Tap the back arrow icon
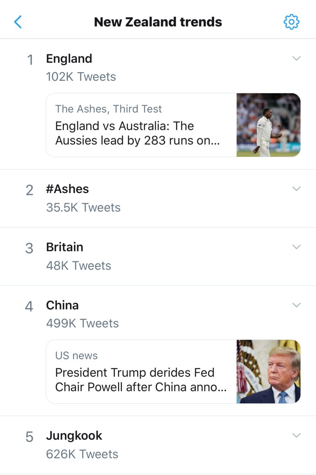 tap(18, 22)
